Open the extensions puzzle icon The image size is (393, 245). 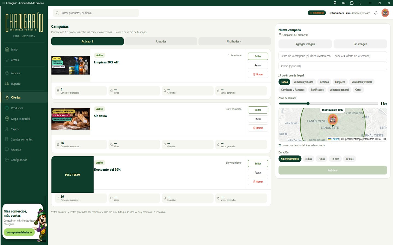[x=352, y=3]
